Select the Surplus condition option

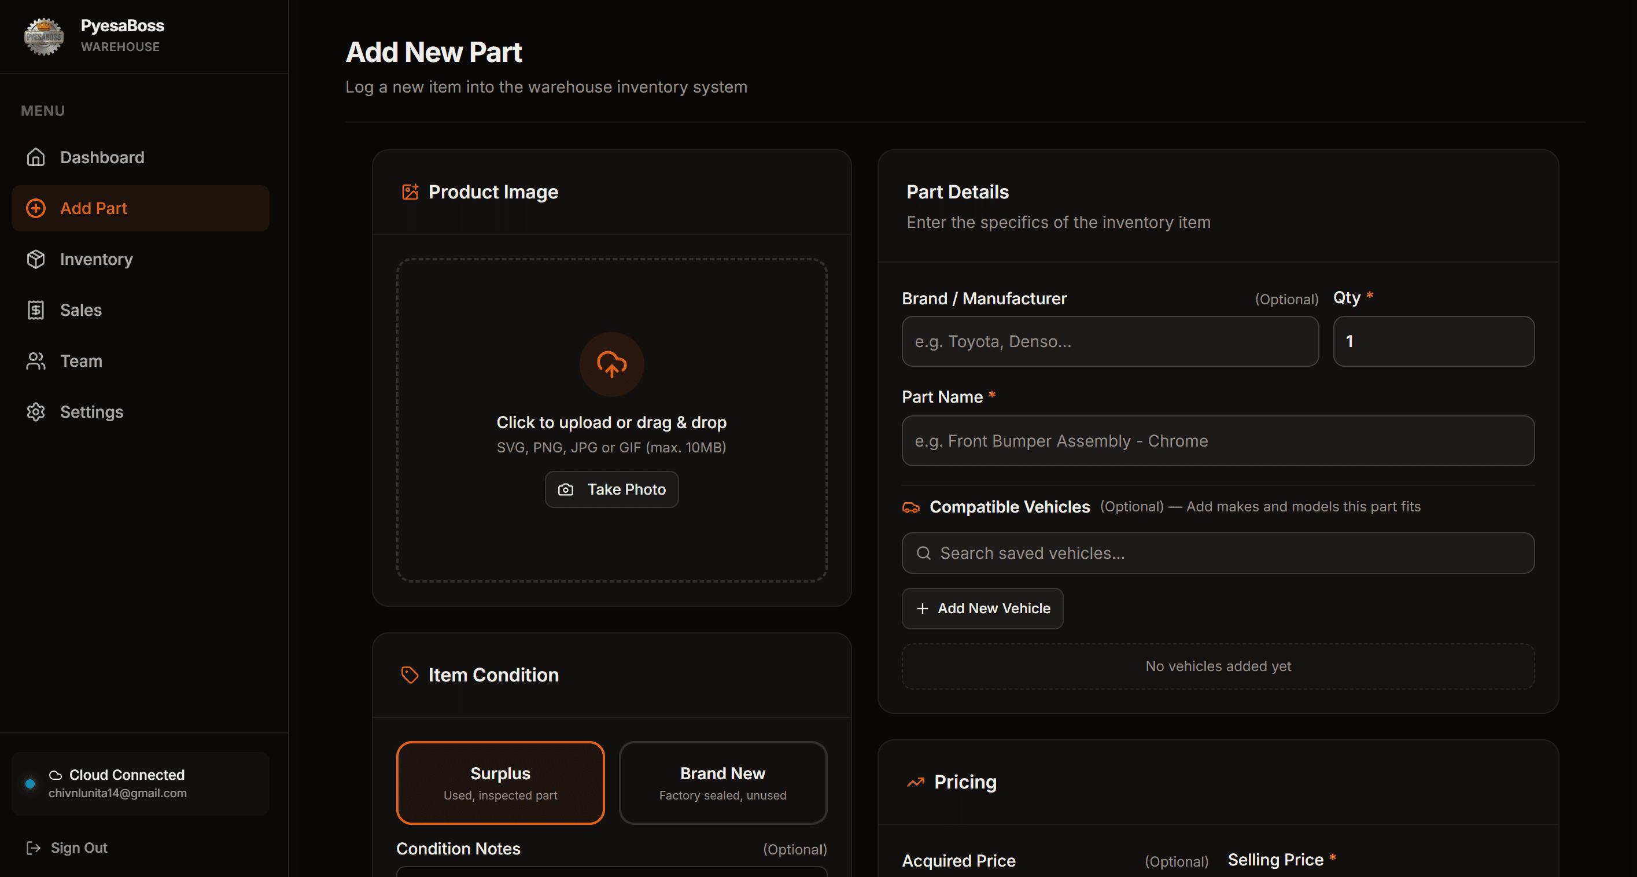(500, 783)
